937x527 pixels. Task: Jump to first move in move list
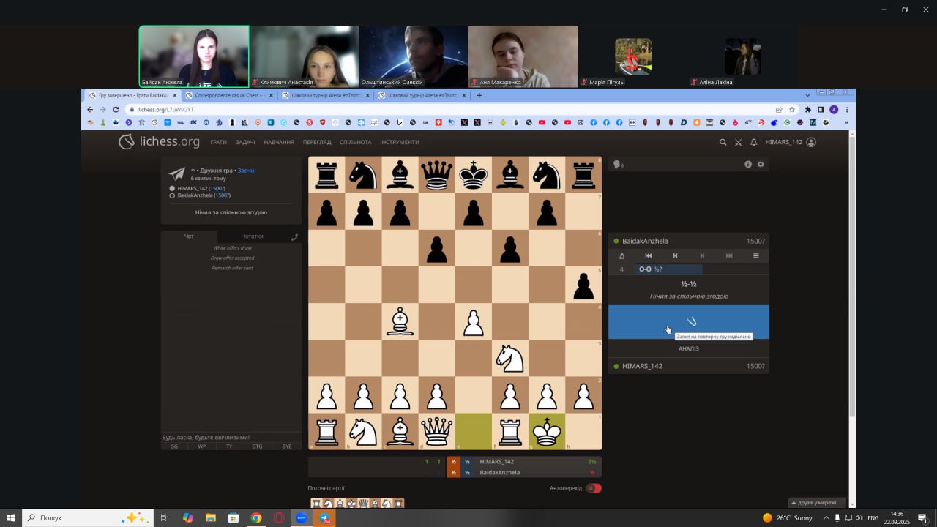648,255
